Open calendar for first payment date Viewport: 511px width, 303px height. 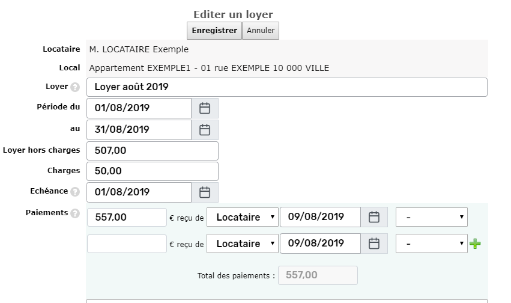(x=374, y=217)
